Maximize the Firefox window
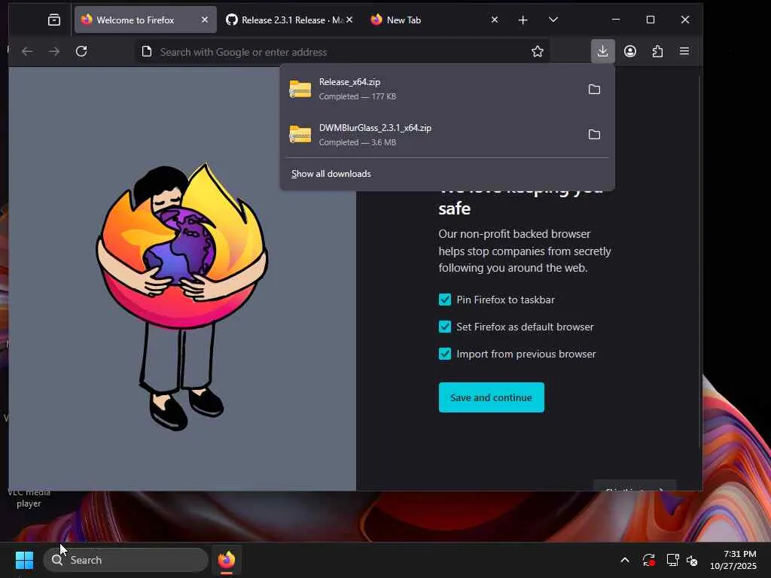771x578 pixels. [x=650, y=20]
